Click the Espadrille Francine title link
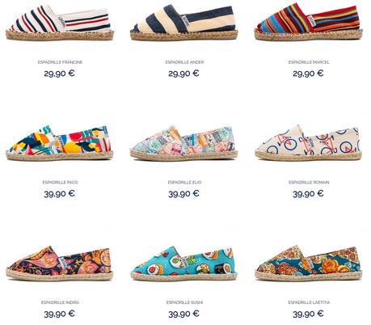 (x=60, y=62)
